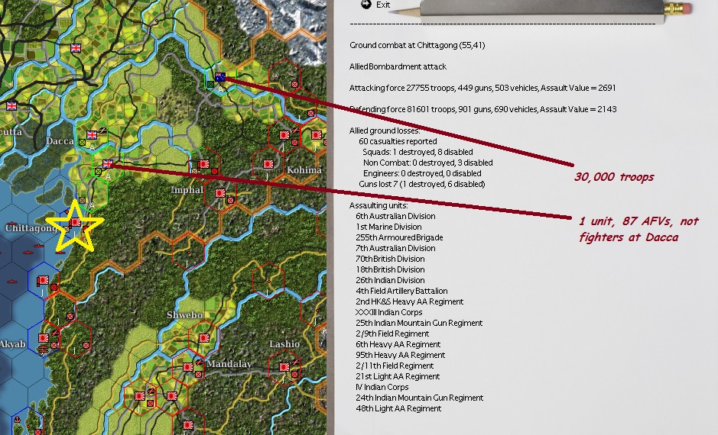
Task: Click '4th Field Artillery Battalion' entry
Action: pyautogui.click(x=401, y=291)
